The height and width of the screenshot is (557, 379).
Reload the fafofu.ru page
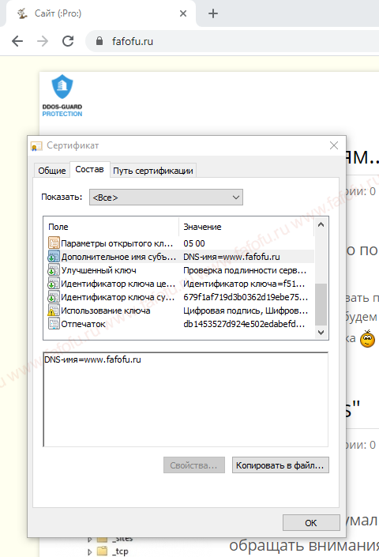pyautogui.click(x=68, y=42)
